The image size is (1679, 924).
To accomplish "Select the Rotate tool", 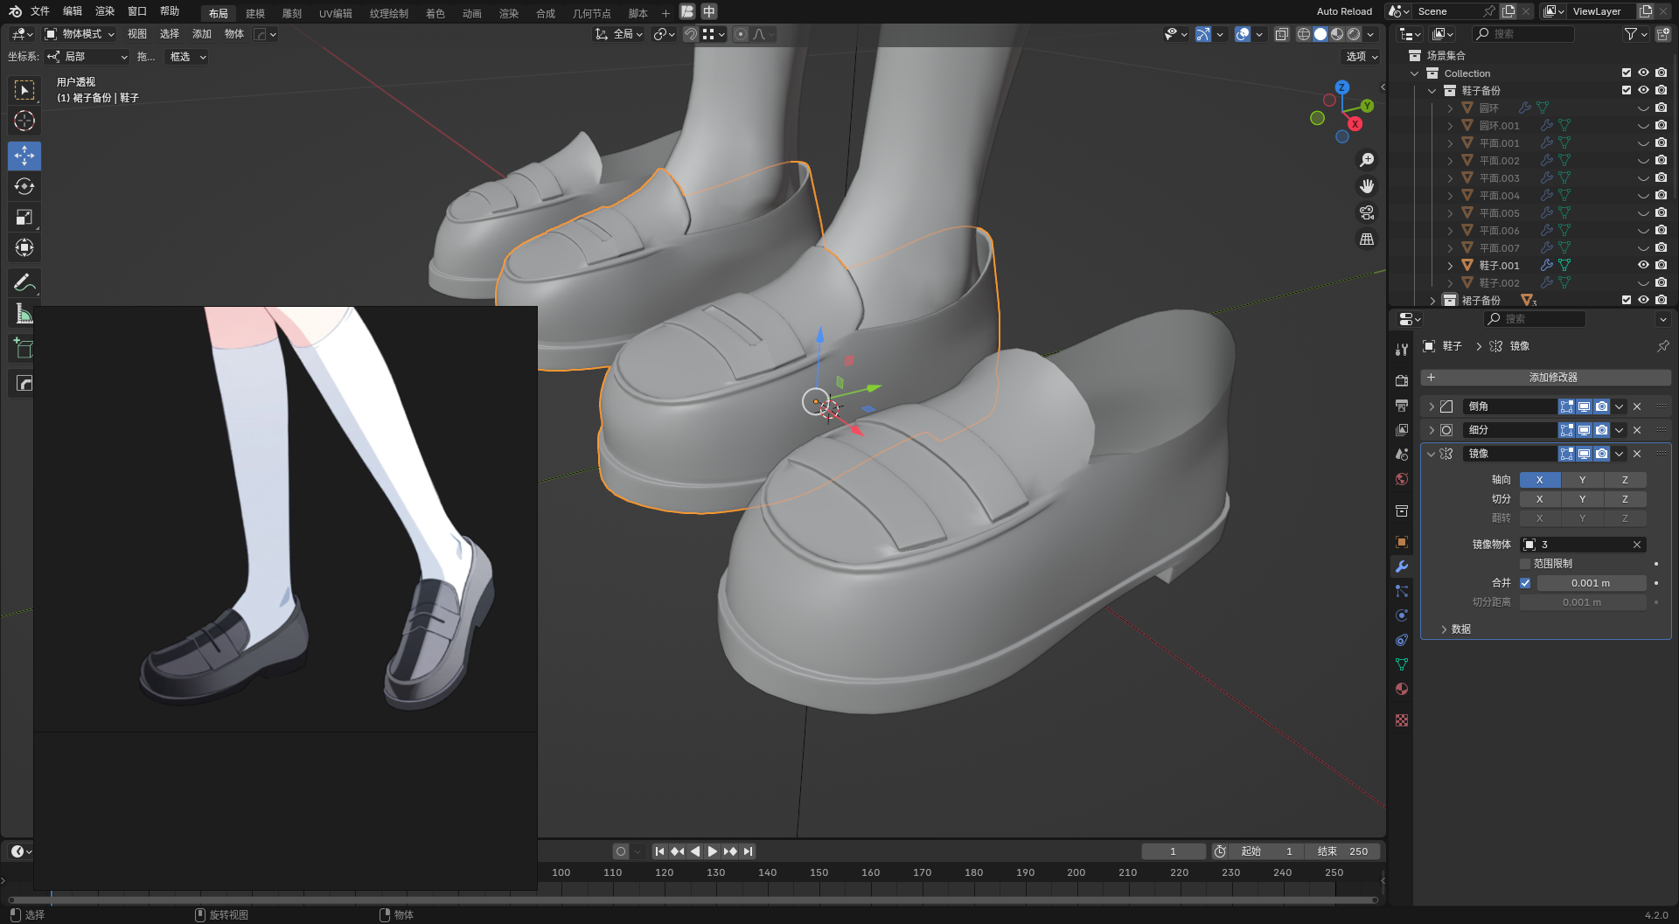I will tap(24, 187).
